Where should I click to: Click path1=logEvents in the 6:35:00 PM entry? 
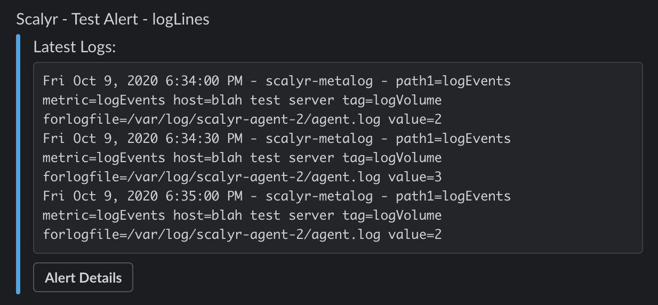[453, 196]
